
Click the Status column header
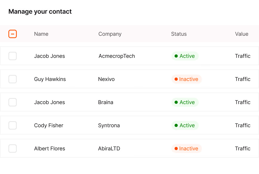179,34
